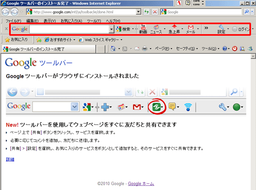
Task: Click the scrollbar up arrow
Action: 253,56
